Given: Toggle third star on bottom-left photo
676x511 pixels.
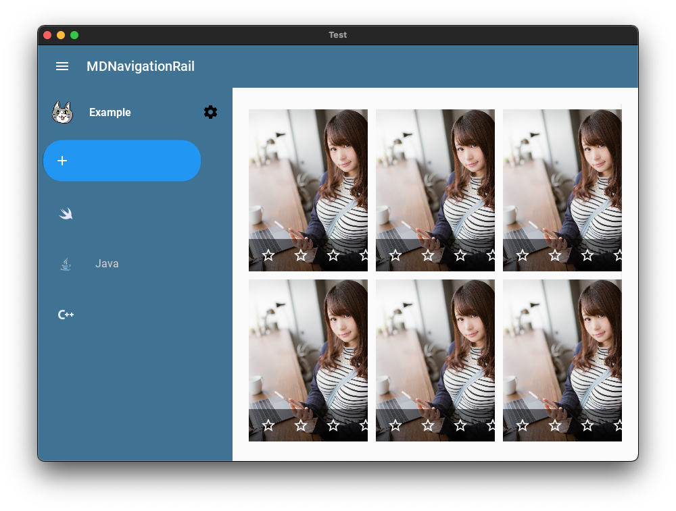Looking at the screenshot, I should point(333,426).
